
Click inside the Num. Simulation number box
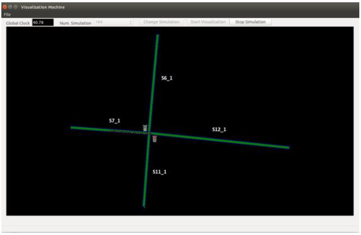click(111, 22)
